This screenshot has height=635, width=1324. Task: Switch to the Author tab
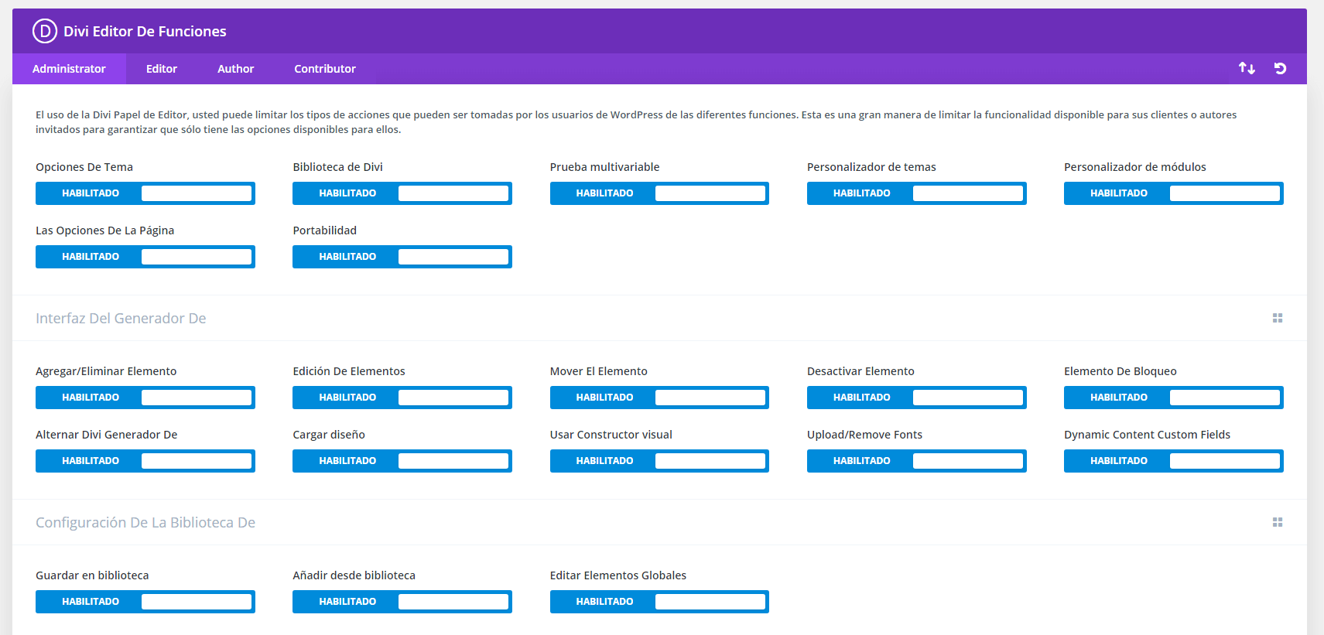(x=236, y=69)
